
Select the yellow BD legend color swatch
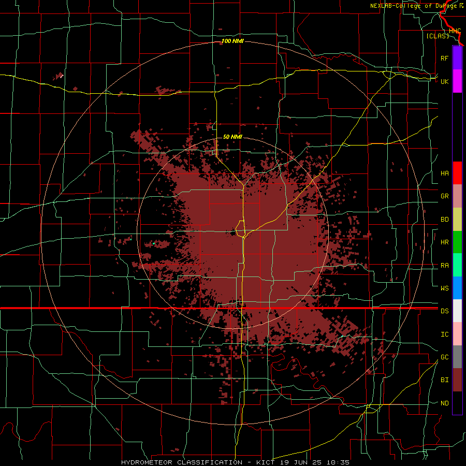coord(457,220)
